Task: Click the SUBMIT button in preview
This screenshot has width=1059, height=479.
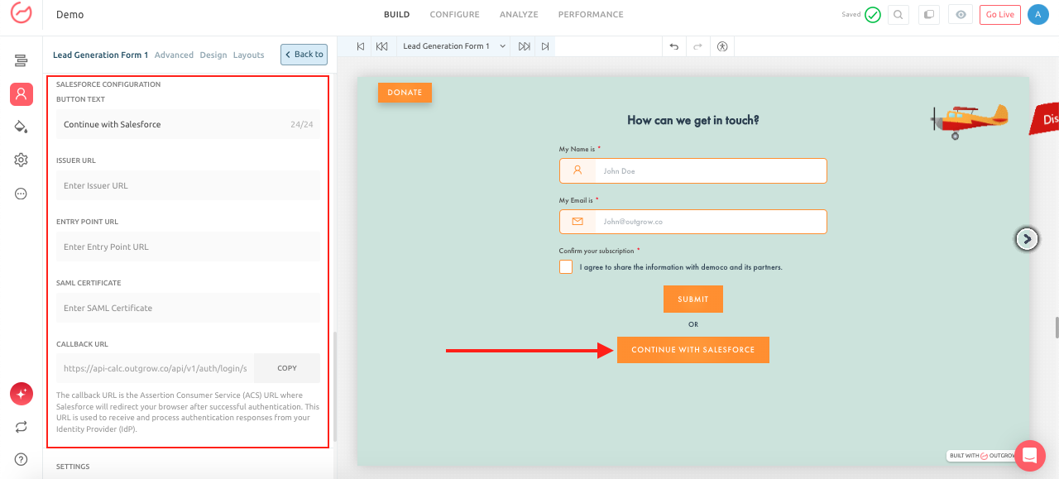Action: point(693,299)
